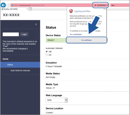Select Automatic Refresh Off radio button
Viewport: 130px width, 115px height.
click(x=47, y=51)
